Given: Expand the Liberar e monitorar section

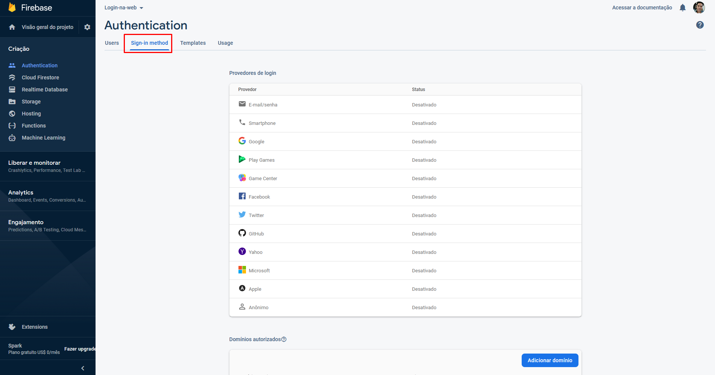Looking at the screenshot, I should (48, 166).
